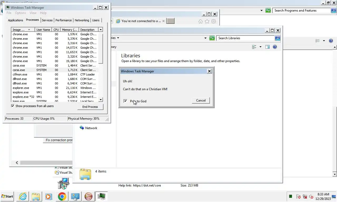337x202 pixels.
Task: Click search magnifier in Programs and Features
Action: click(x=334, y=11)
